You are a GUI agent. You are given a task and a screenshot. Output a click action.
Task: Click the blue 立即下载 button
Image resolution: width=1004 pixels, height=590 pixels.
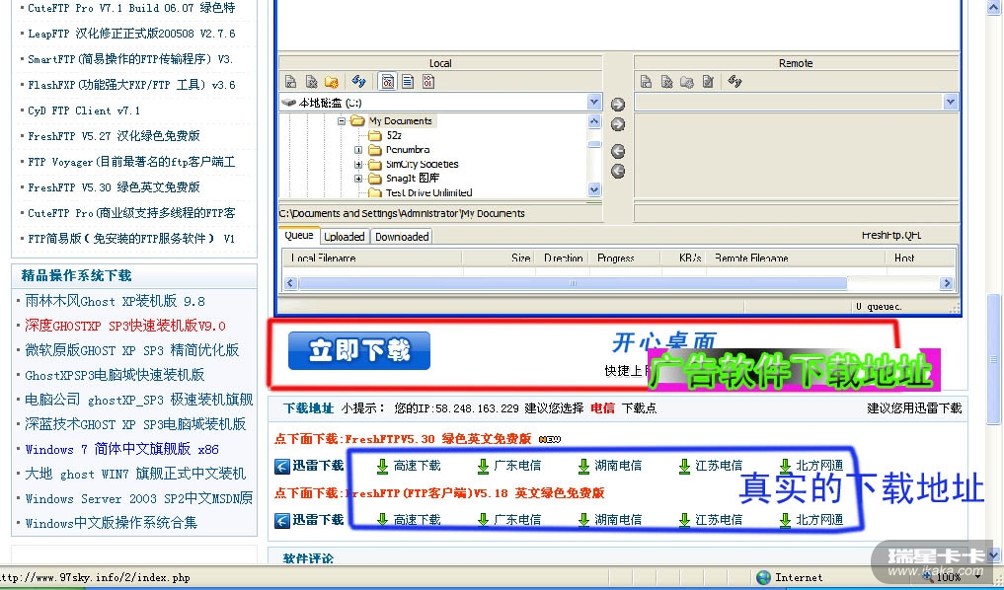tap(359, 350)
